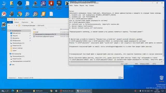Select Этот компьютер in navigation pane

click(x=16, y=54)
